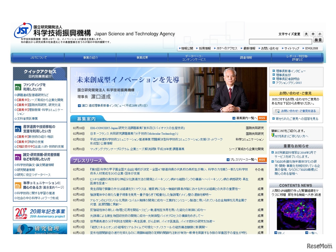Image resolution: width=336 pixels, height=252 pixels.
Task: Click the 検索 search button
Action: (318, 40)
